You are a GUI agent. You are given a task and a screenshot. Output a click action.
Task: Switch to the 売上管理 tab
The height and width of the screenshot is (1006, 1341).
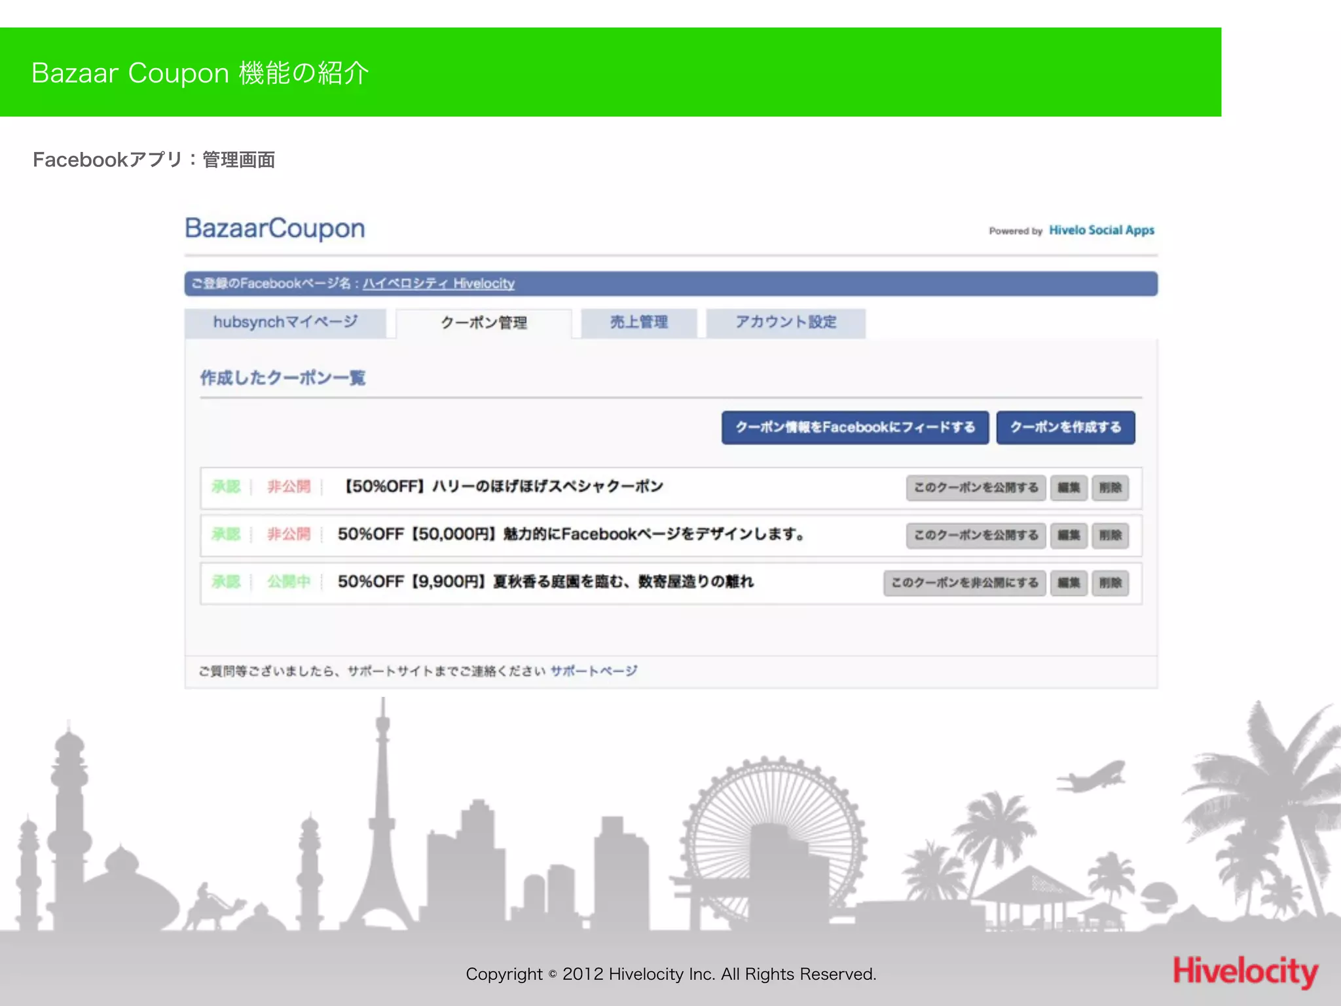[639, 323]
